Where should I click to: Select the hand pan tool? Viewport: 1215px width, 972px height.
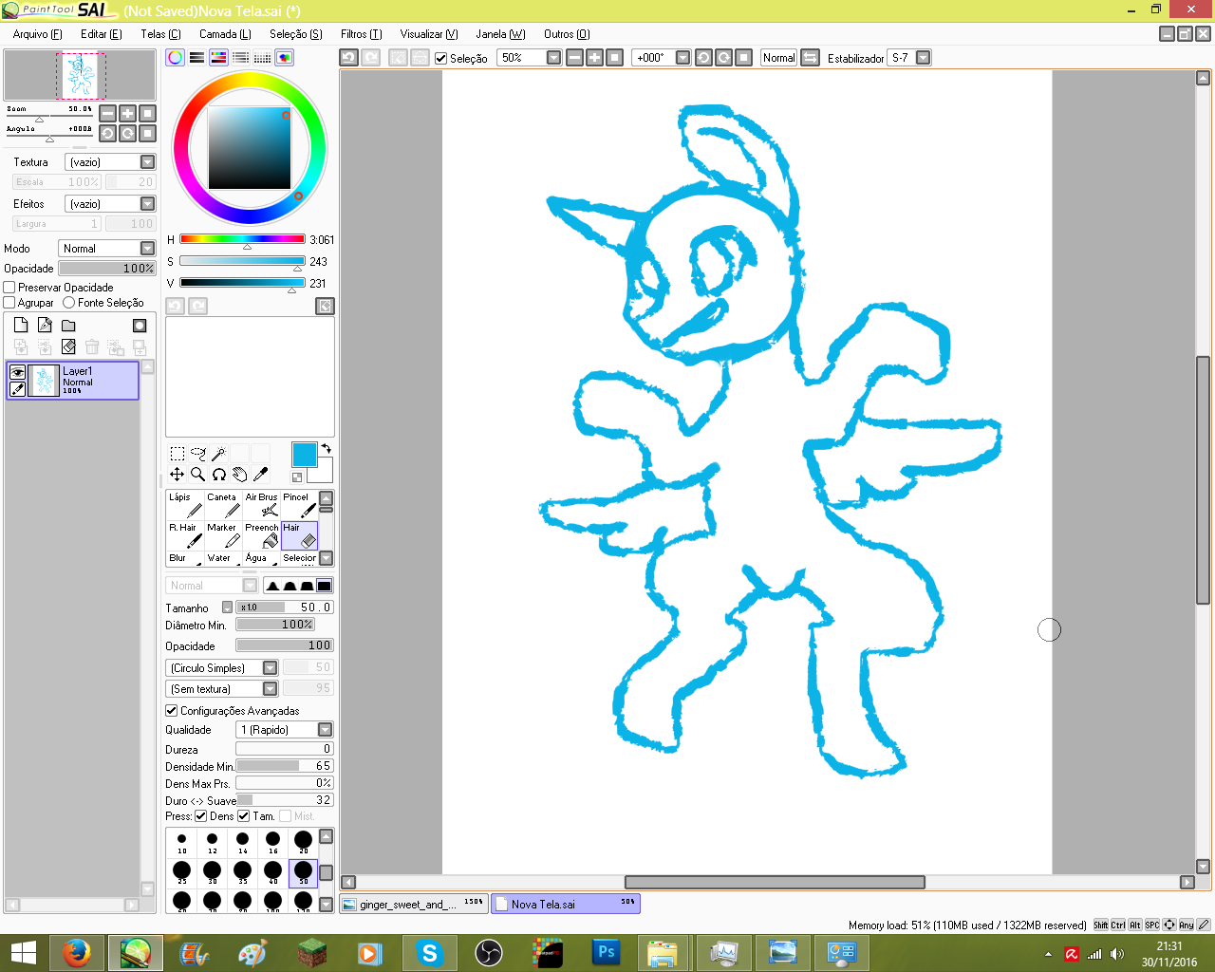[240, 474]
